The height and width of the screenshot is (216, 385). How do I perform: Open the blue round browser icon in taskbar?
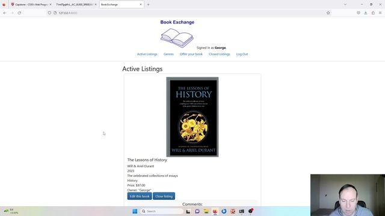224,211
